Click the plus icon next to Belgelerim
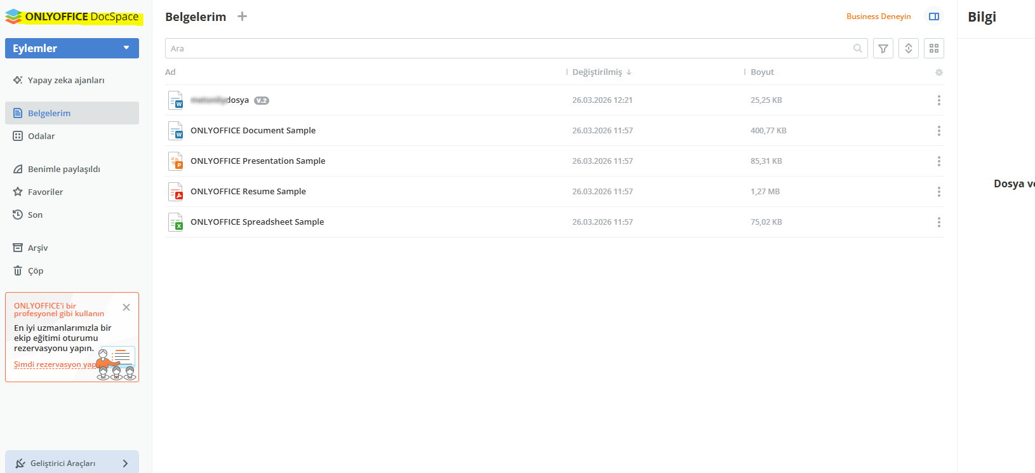The image size is (1035, 473). pos(242,17)
